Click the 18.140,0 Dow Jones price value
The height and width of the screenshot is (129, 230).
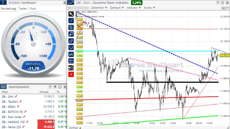(x=49, y=116)
